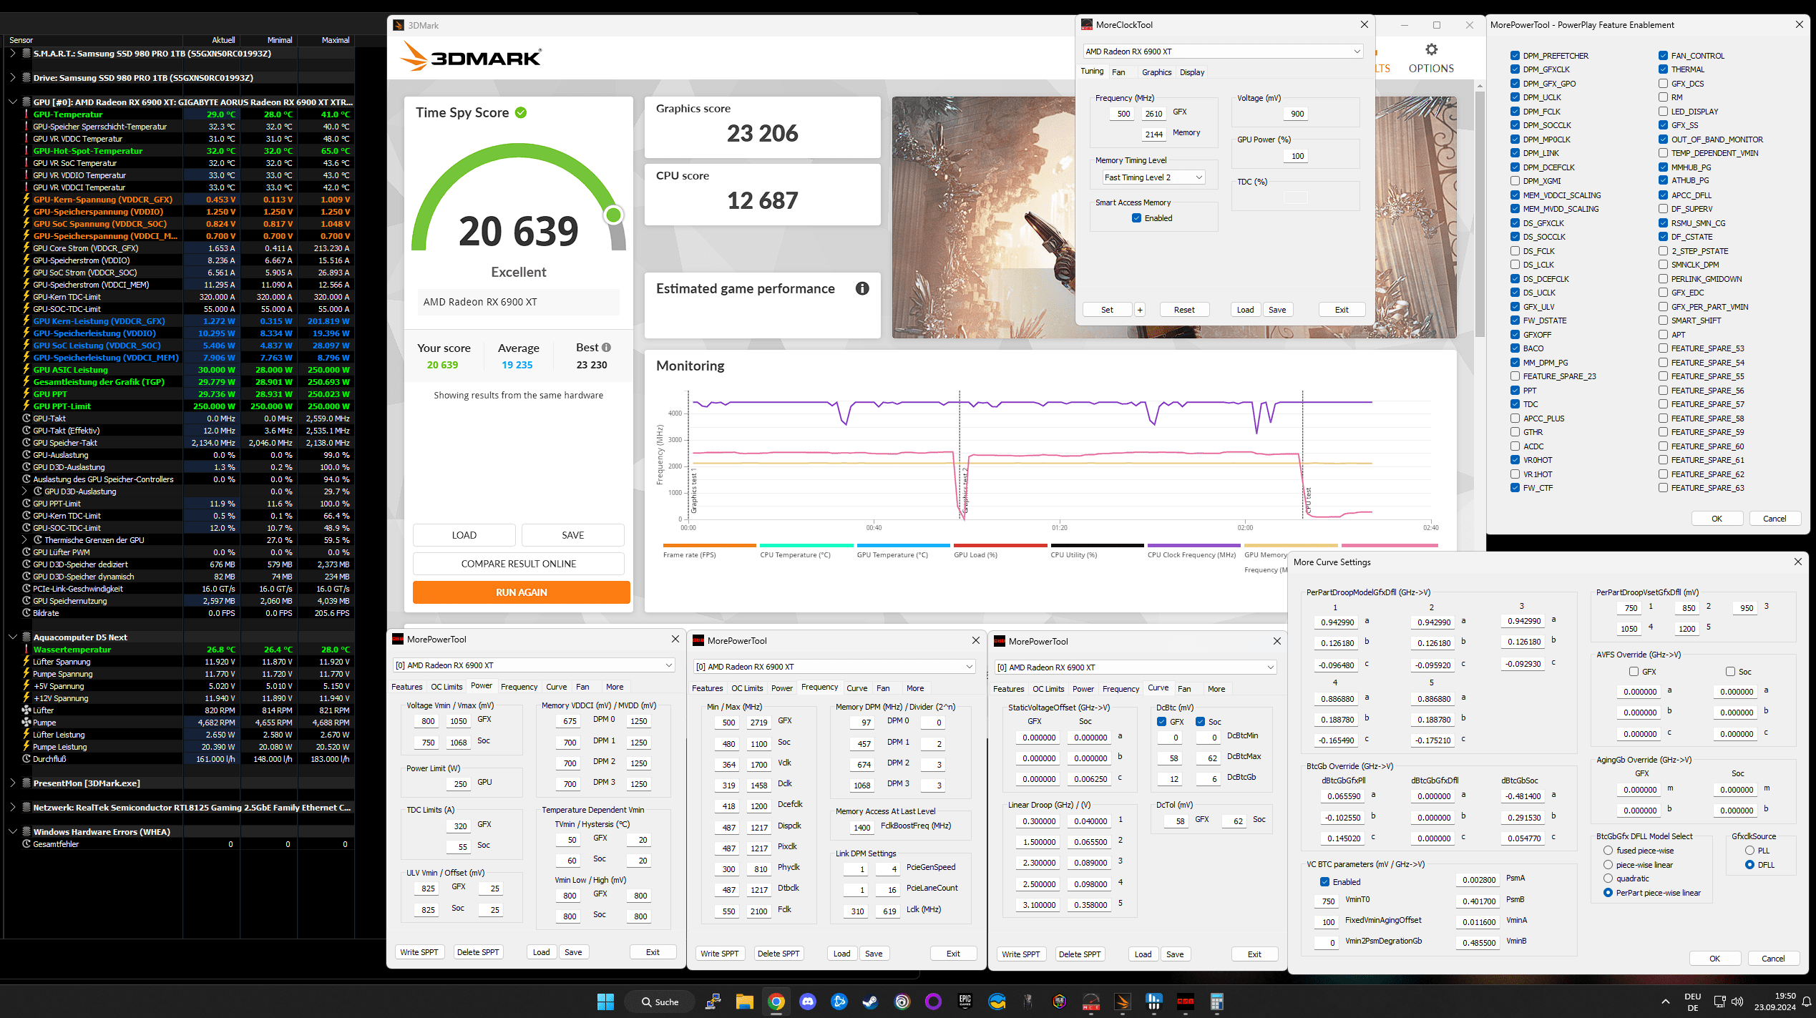Collapse GPU AMD Radeon RX 6900 XT group

click(13, 102)
